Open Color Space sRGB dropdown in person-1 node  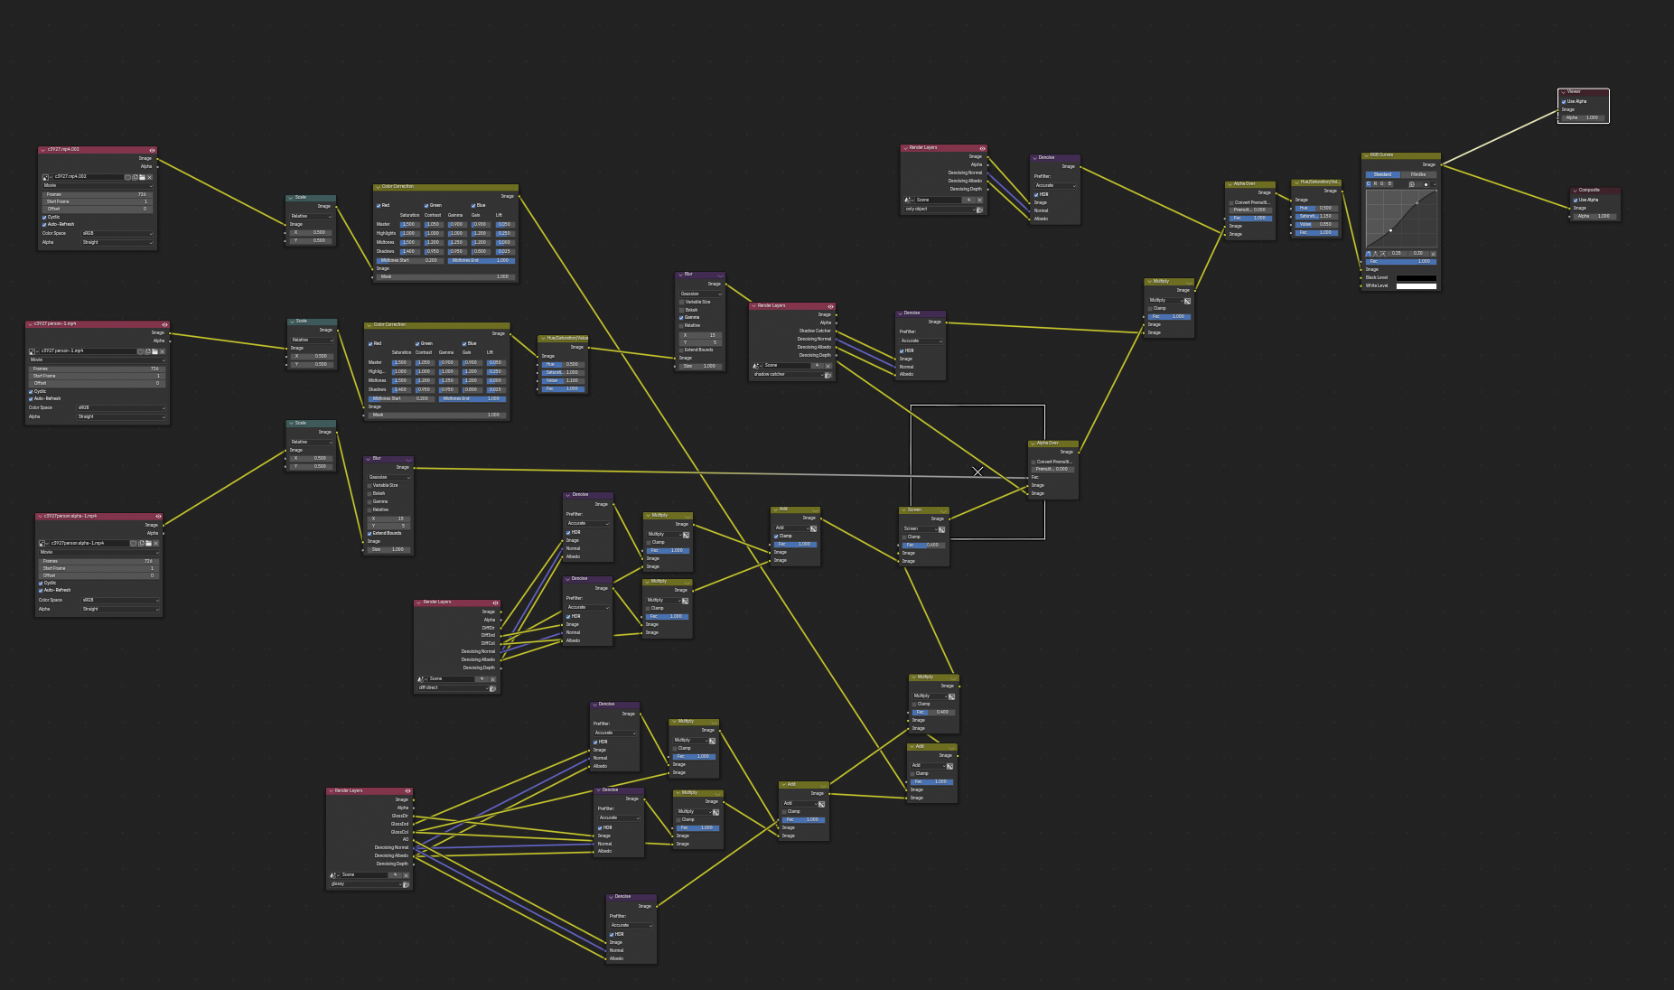pos(121,407)
